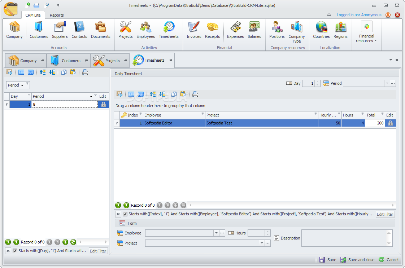This screenshot has height=268, width=405.
Task: Pin the Customers document tab
Action: 86,60
